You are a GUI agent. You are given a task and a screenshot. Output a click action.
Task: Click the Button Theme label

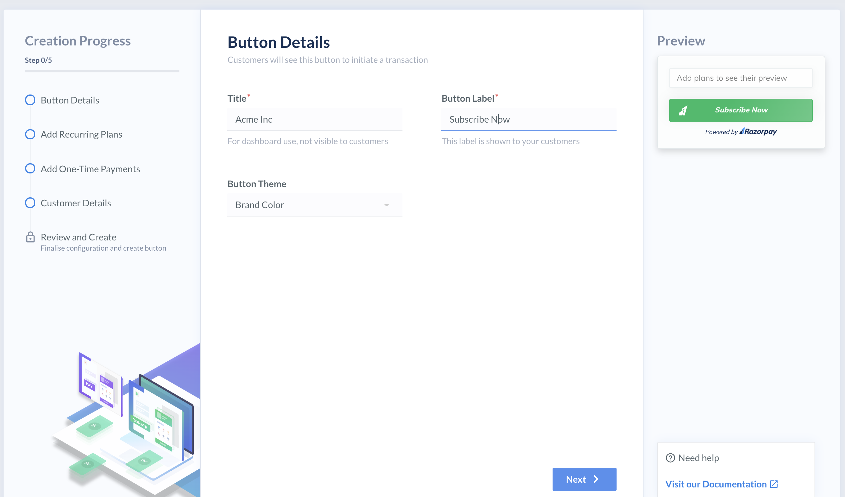(257, 184)
